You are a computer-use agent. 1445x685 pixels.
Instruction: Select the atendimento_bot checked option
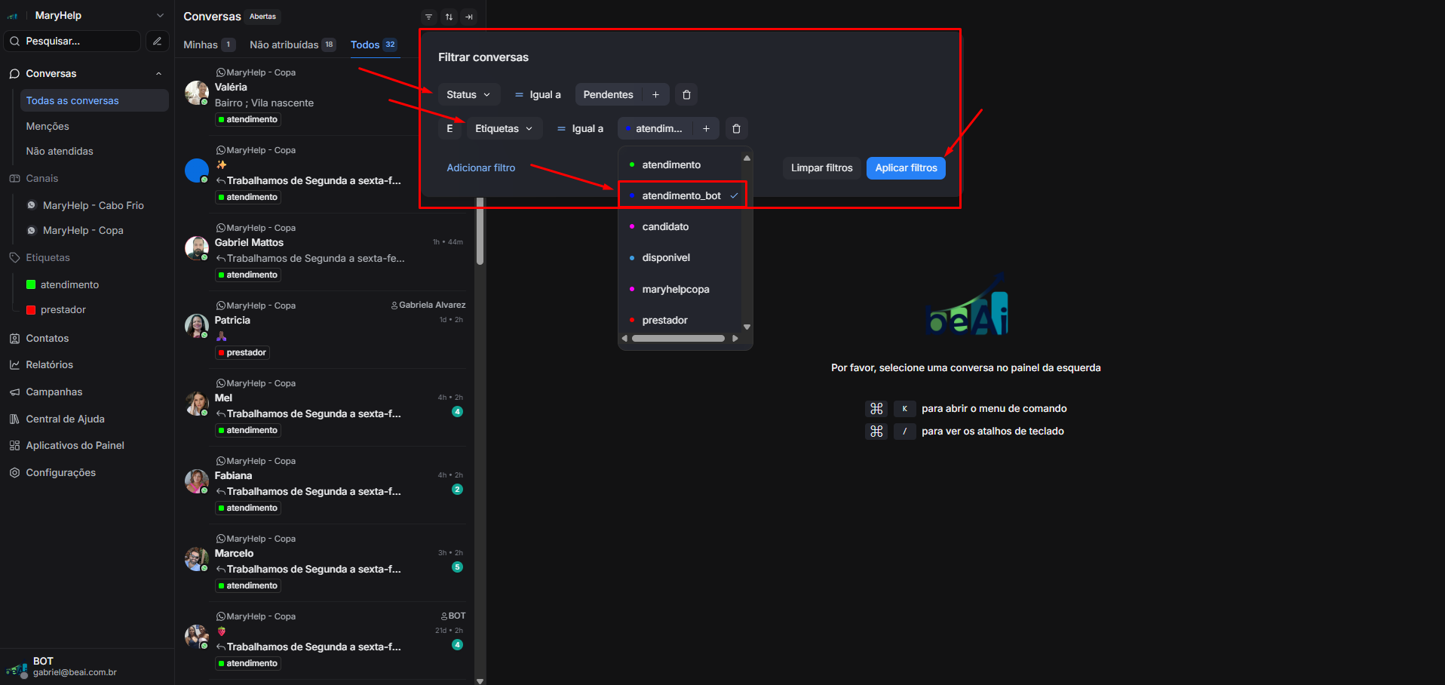tap(682, 196)
